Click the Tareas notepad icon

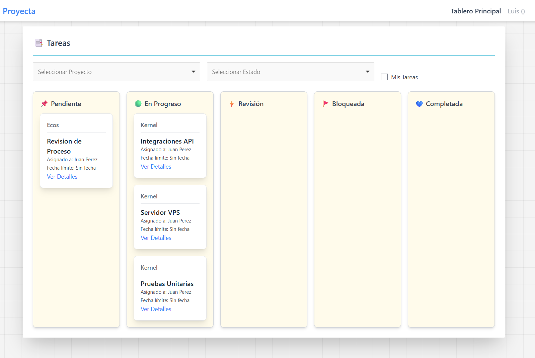coord(39,43)
